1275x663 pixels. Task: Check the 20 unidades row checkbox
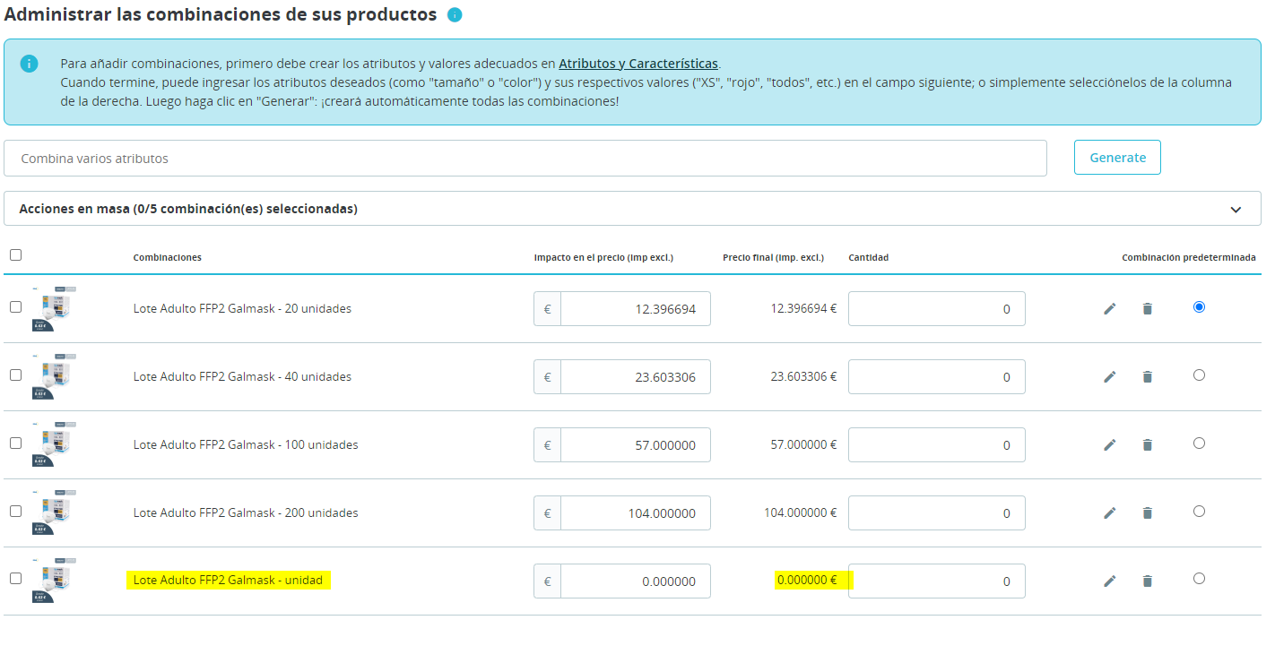(15, 306)
